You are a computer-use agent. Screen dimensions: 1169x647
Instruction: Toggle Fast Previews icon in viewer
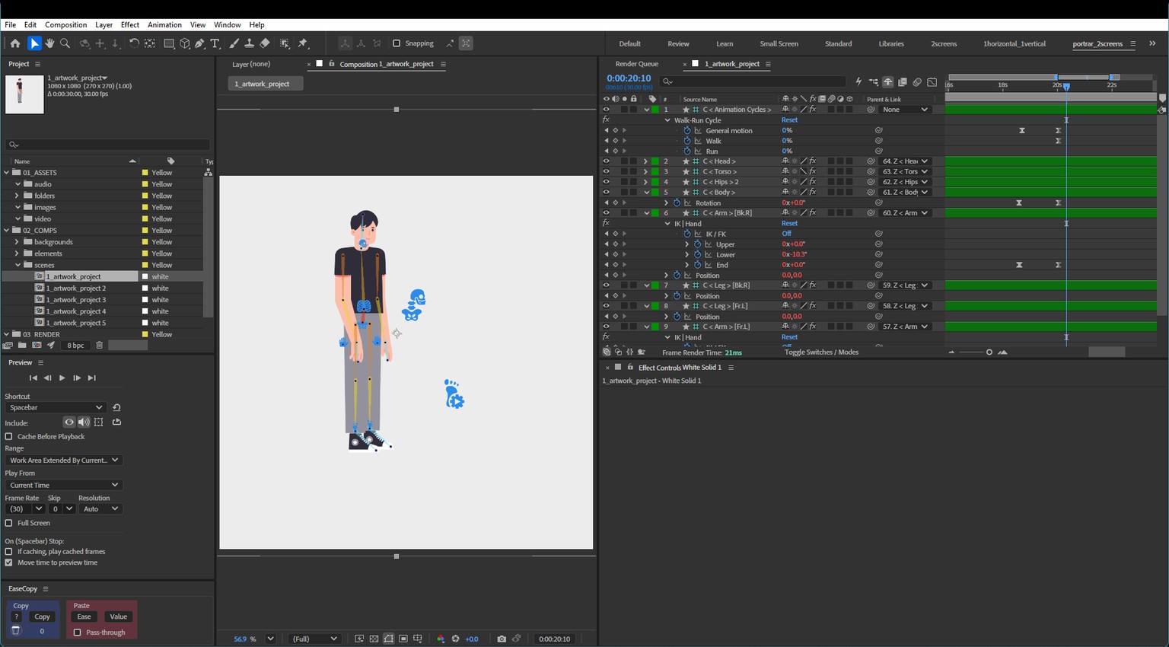click(359, 639)
